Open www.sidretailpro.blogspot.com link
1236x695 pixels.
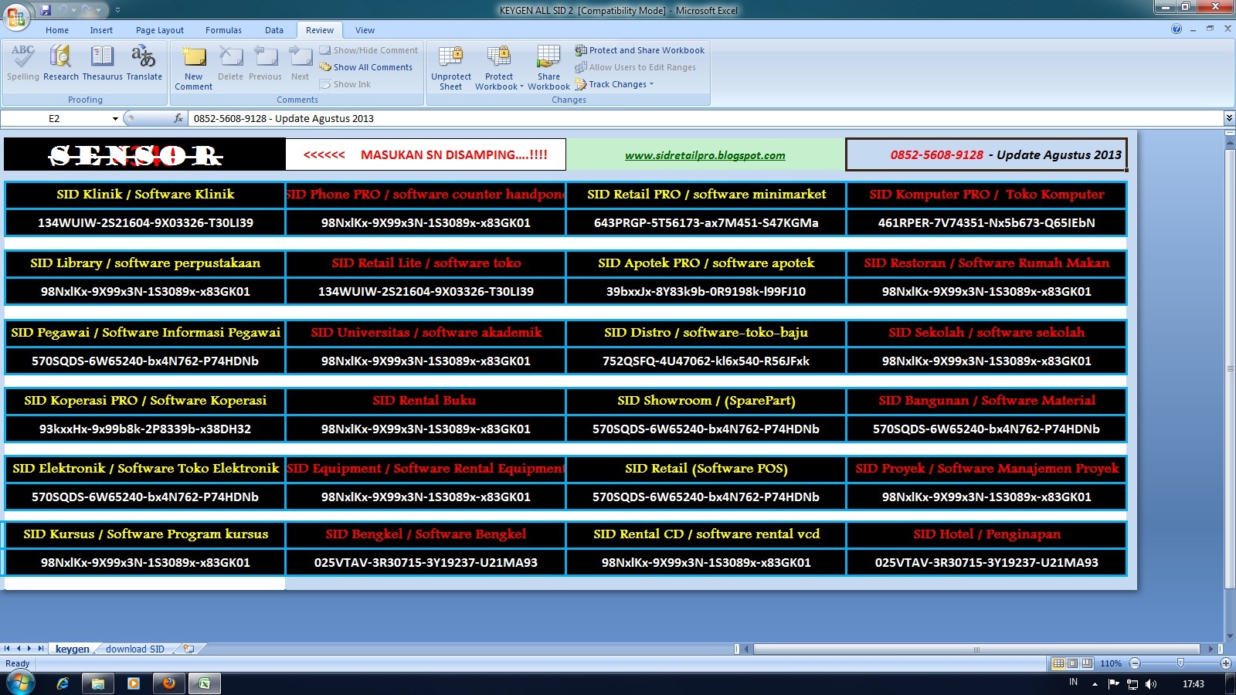705,155
